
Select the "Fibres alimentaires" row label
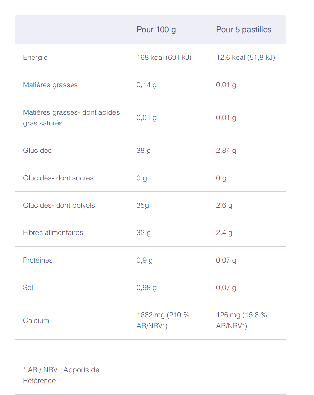coord(53,233)
